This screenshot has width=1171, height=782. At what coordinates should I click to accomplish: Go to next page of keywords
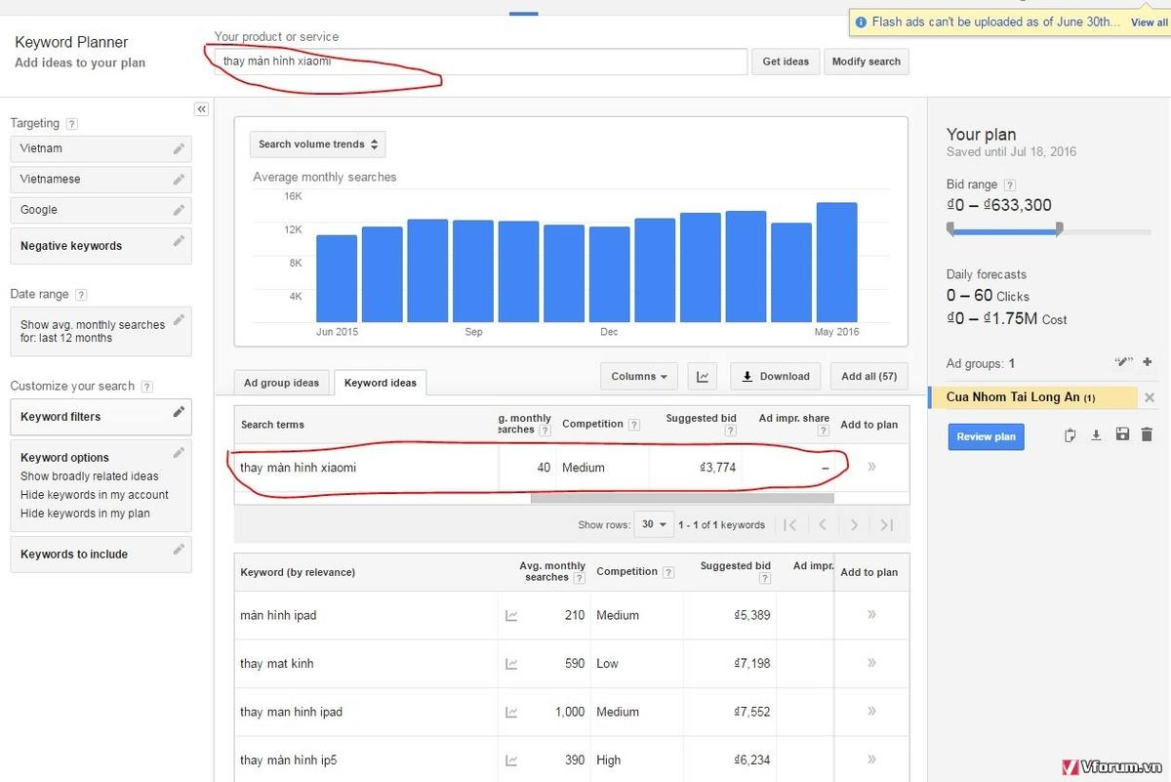(854, 525)
